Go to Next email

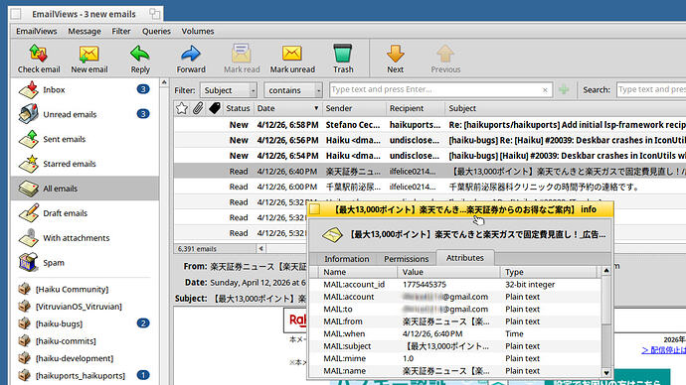tap(395, 59)
